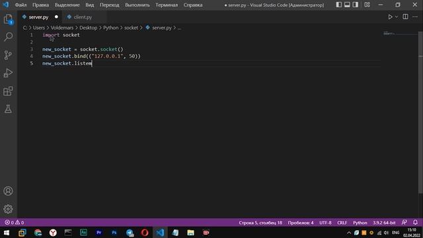Open the customize layout icon
Image resolution: width=423 pixels, height=238 pixels.
[367, 5]
